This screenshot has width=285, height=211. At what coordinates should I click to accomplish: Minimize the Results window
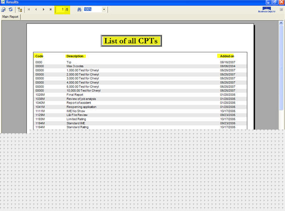pyautogui.click(x=268, y=2)
